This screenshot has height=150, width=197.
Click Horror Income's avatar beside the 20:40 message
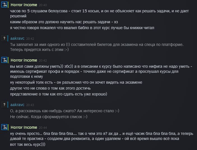4,5
